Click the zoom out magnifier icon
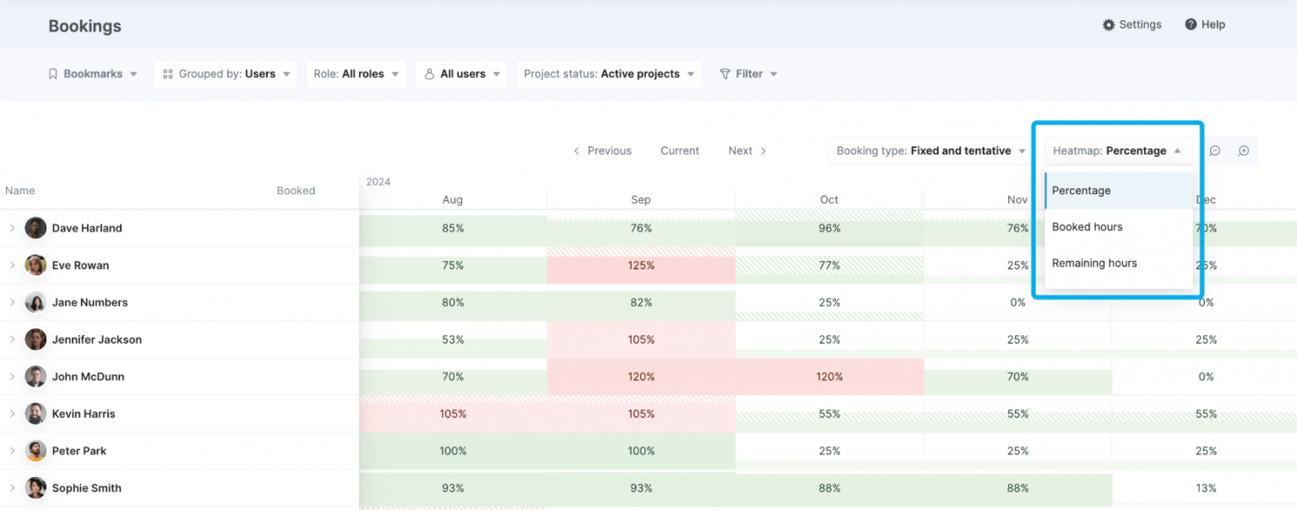Image resolution: width=1297 pixels, height=510 pixels. click(1215, 151)
